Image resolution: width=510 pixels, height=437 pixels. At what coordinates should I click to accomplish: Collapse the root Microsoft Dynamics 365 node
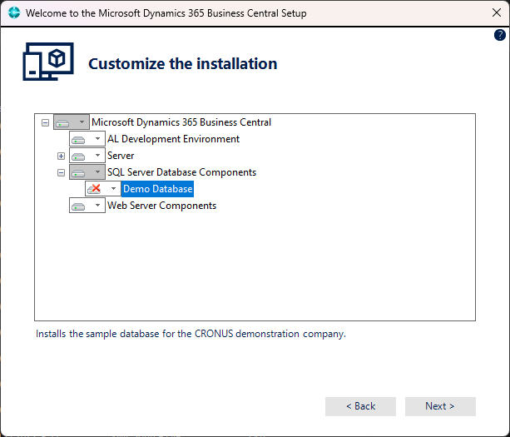tap(45, 122)
